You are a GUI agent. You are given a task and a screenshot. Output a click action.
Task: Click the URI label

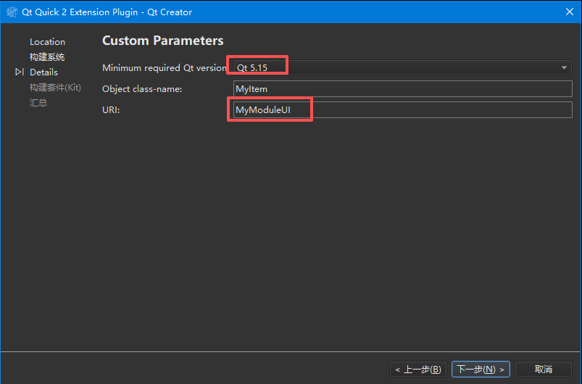(111, 110)
